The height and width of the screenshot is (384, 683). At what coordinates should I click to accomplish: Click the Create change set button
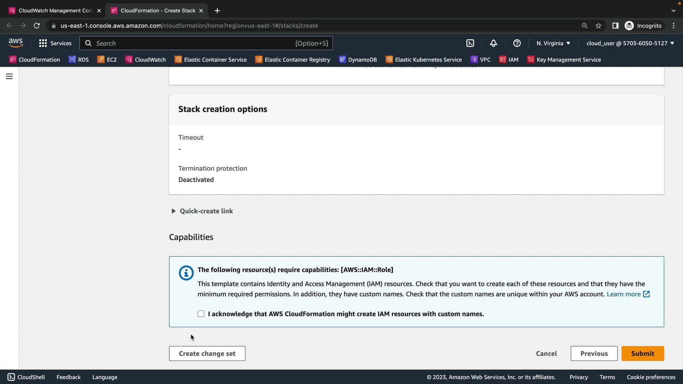207,353
